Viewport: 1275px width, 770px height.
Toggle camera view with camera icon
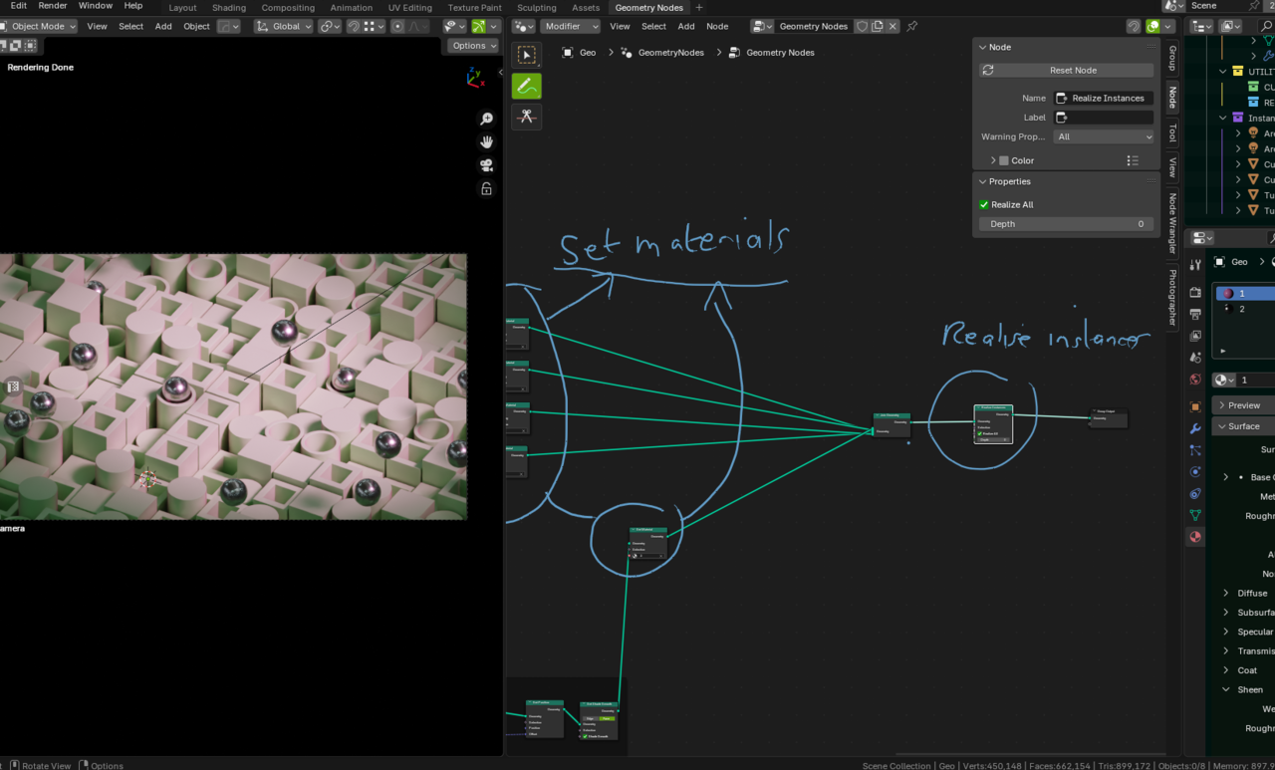coord(486,165)
